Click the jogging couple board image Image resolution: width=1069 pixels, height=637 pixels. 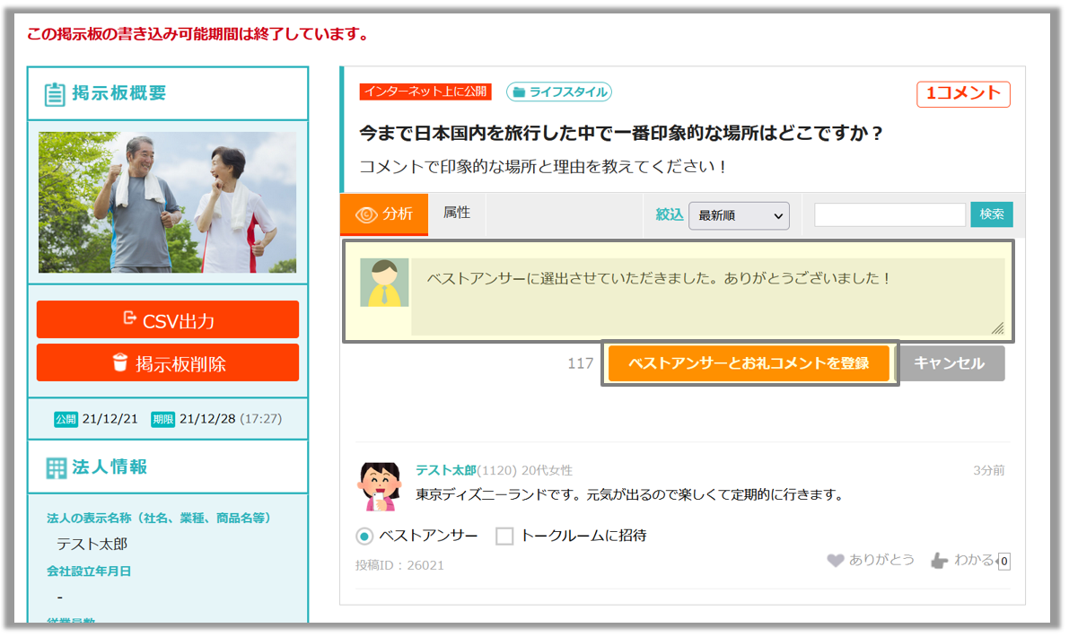click(x=168, y=203)
